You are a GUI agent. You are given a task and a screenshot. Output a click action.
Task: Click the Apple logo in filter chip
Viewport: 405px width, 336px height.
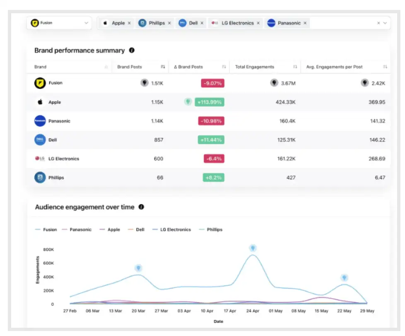pyautogui.click(x=105, y=23)
